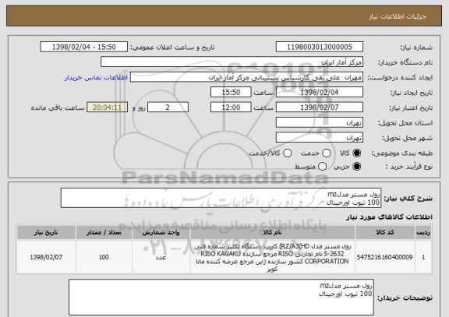Screen dimensions: 449x317
Task: Click the remaining days field showing 2
Action: click(168, 107)
